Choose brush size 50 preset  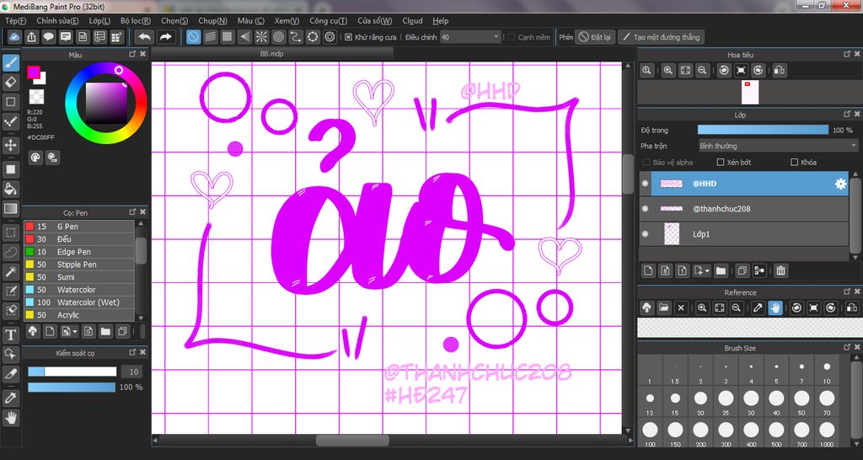tap(801, 401)
